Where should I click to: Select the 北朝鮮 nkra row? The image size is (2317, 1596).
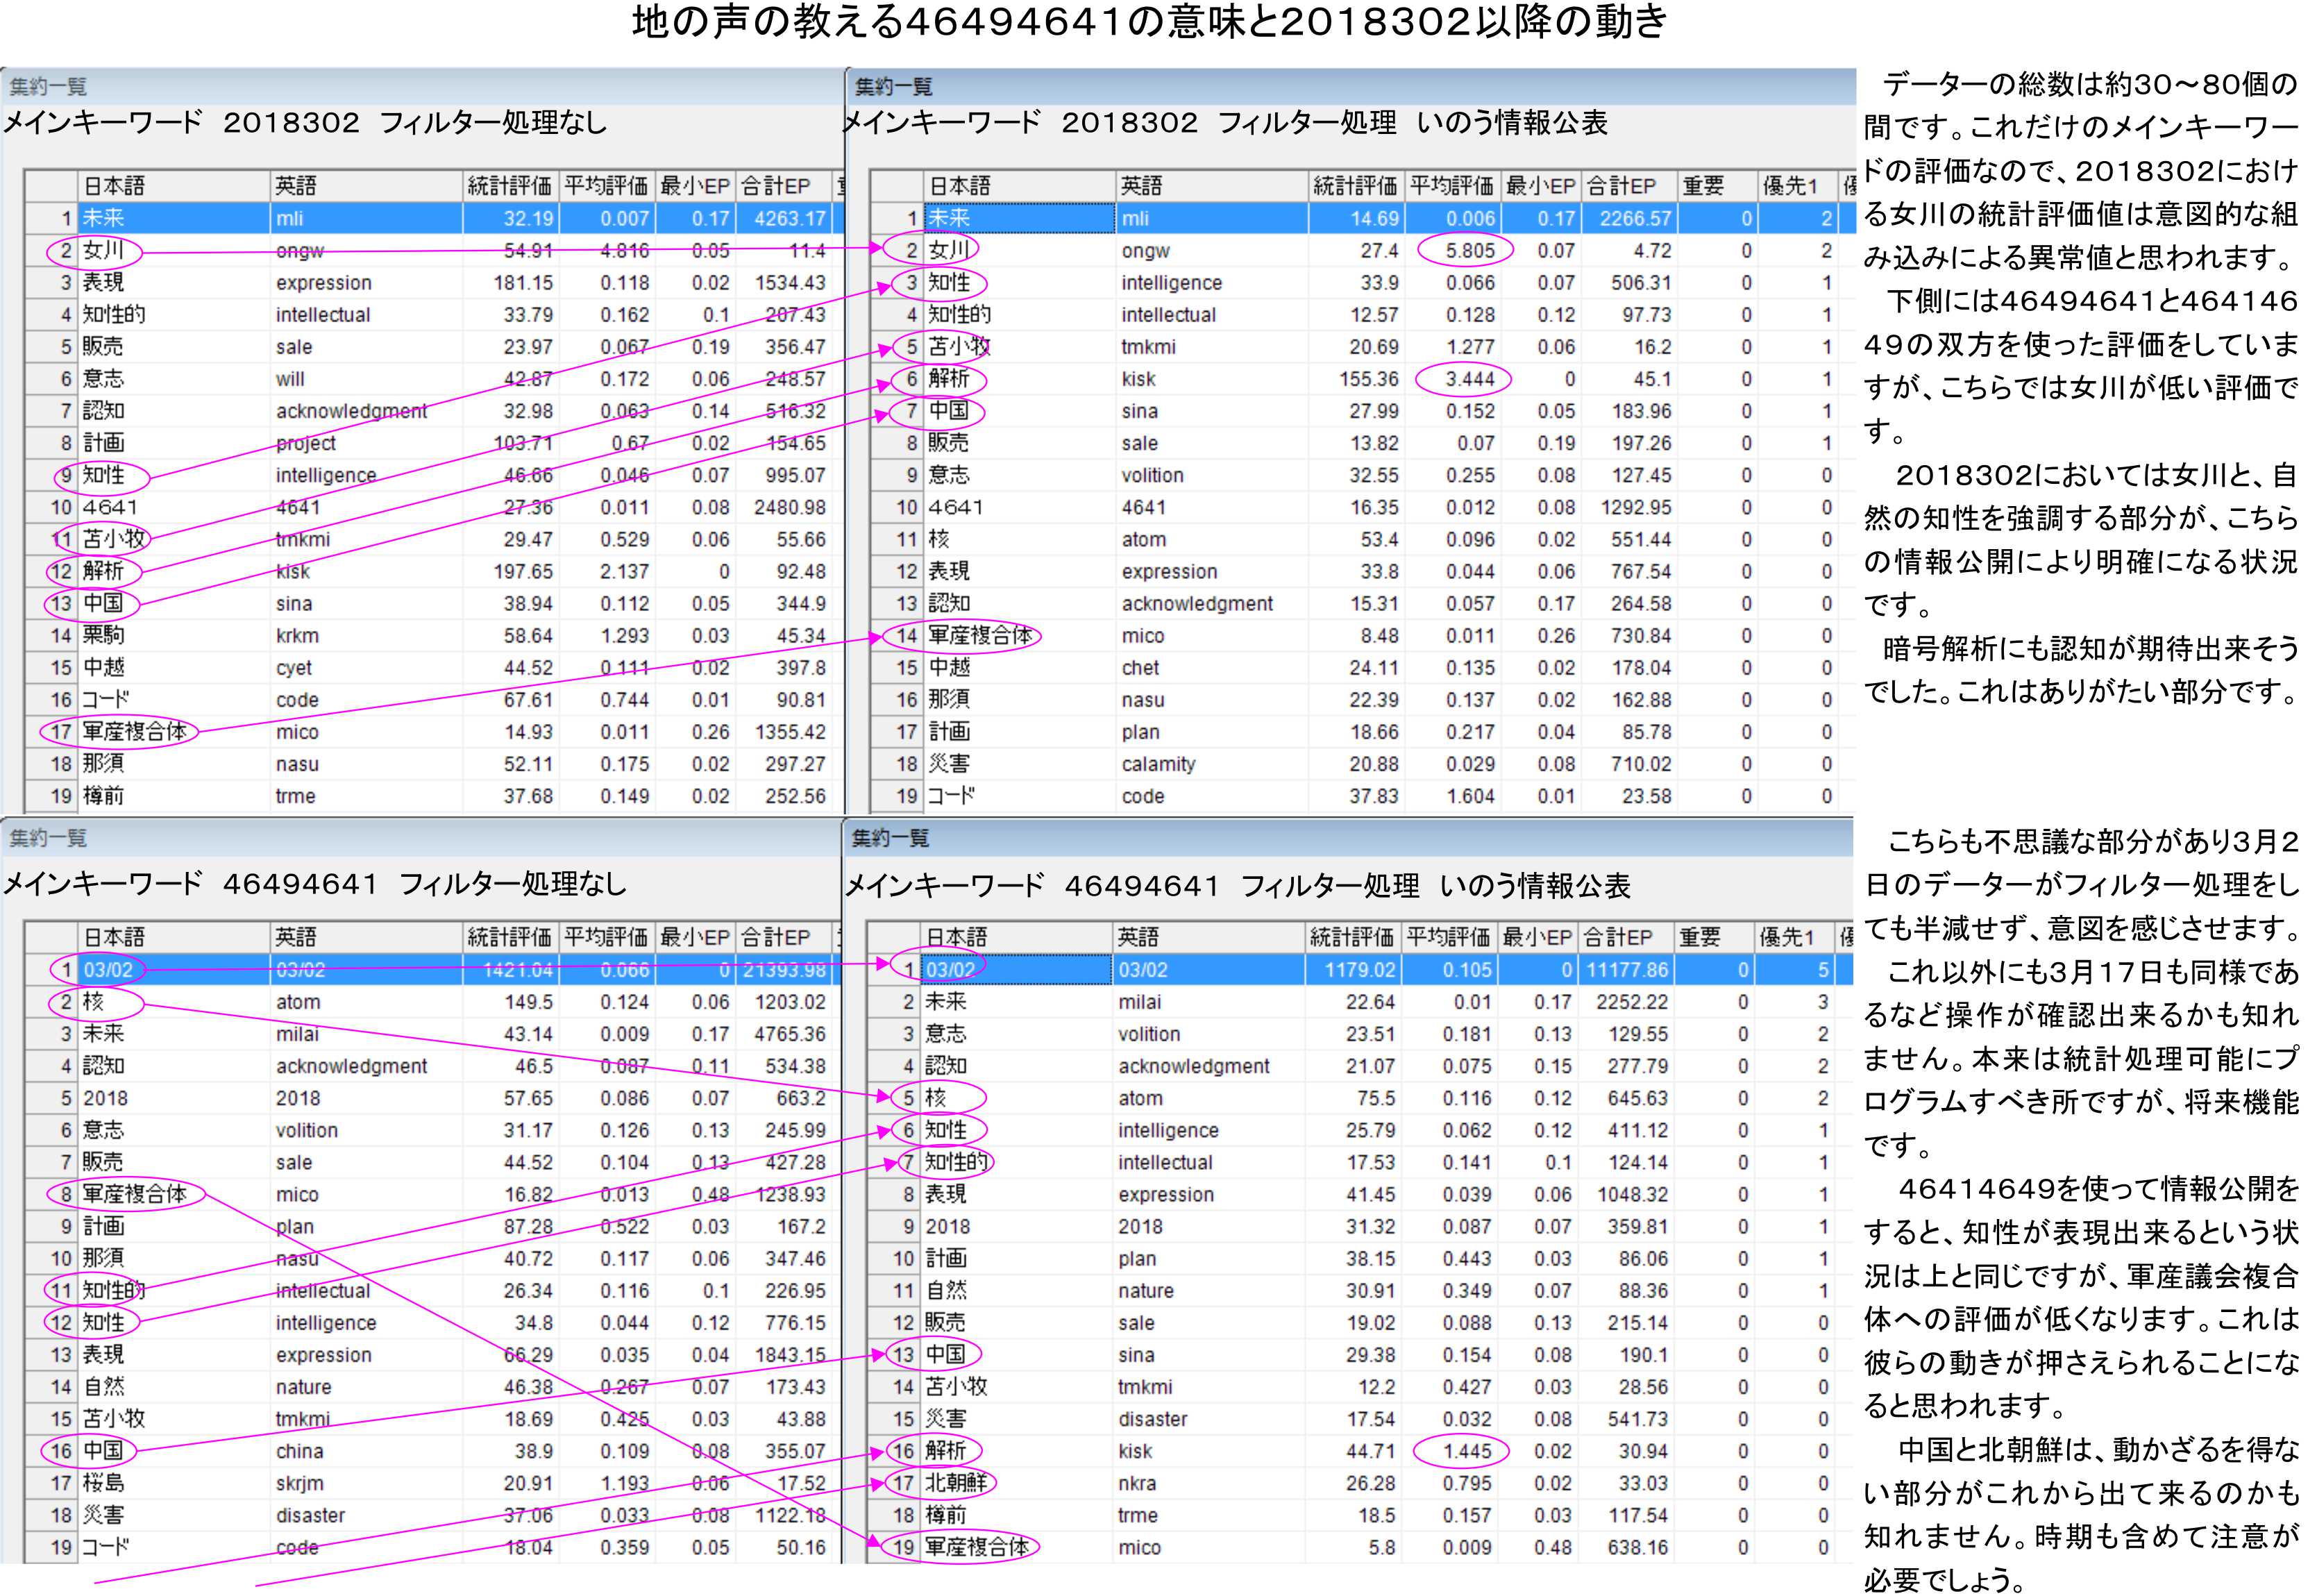pos(956,1483)
